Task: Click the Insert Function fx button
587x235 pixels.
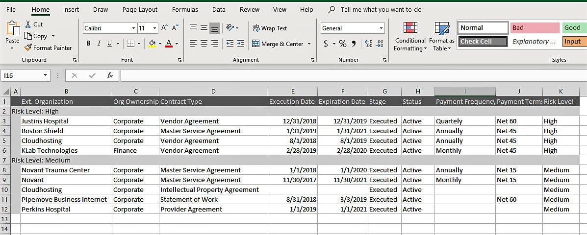Action: tap(110, 75)
